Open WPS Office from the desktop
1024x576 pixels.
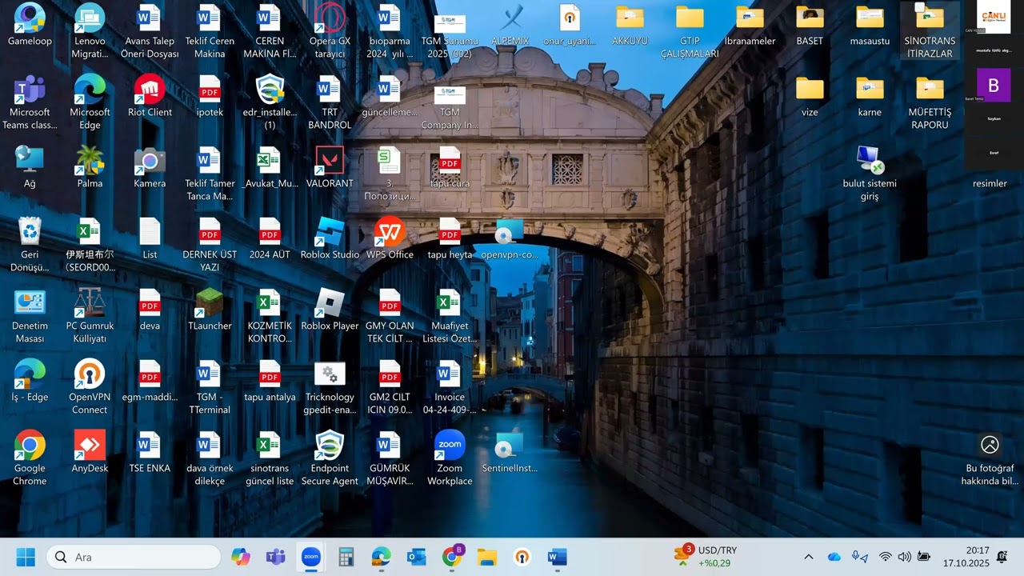390,239
